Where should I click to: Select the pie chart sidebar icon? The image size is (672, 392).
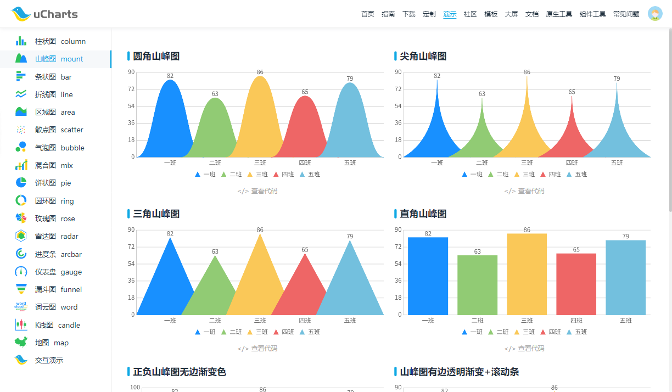click(21, 183)
